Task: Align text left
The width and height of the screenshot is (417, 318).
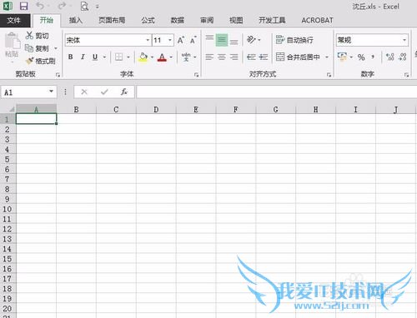Action: click(209, 57)
